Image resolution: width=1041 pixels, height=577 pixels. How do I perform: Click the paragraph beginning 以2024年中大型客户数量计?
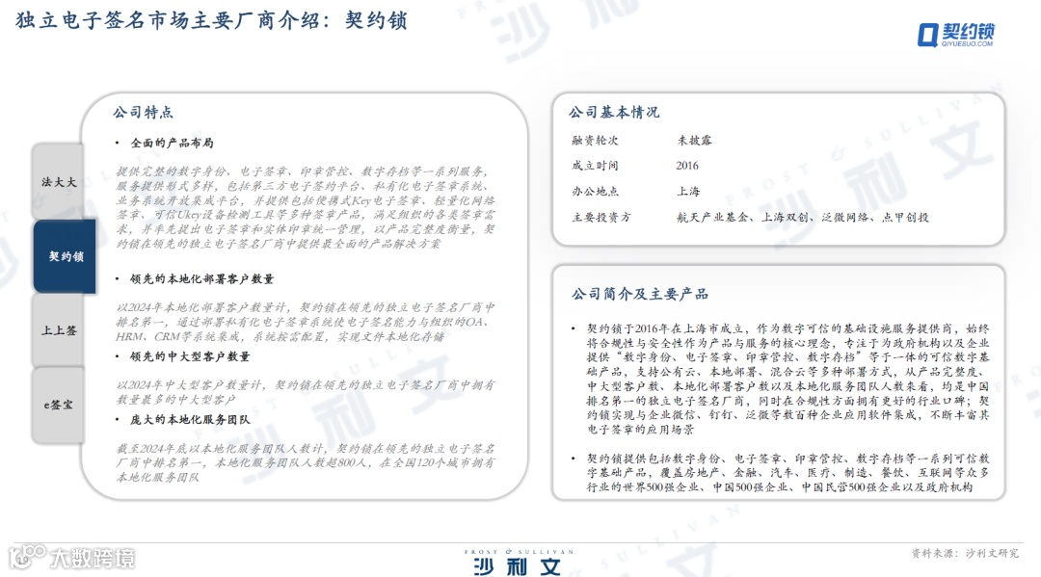pyautogui.click(x=306, y=392)
